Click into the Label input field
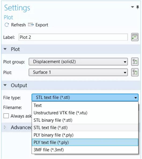The width and height of the screenshot is (142, 159). point(73,37)
